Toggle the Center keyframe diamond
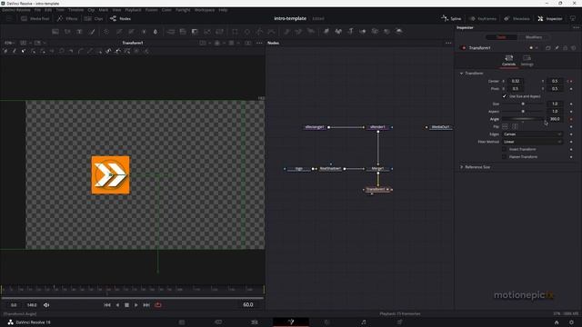 click(571, 81)
